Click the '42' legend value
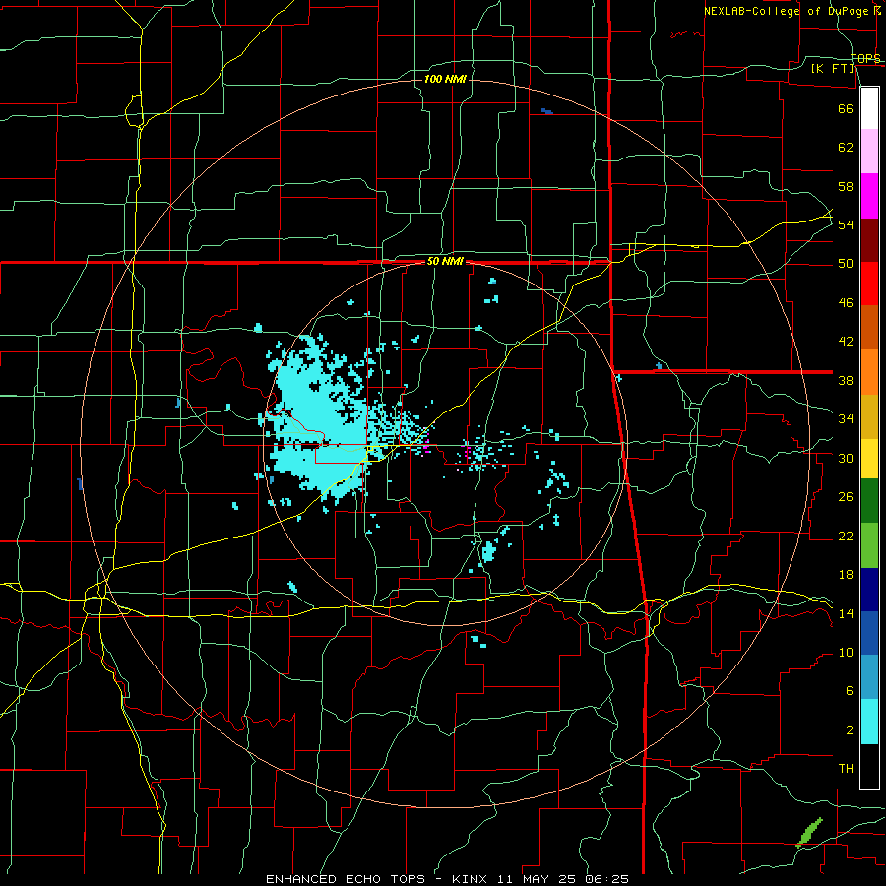 point(846,342)
